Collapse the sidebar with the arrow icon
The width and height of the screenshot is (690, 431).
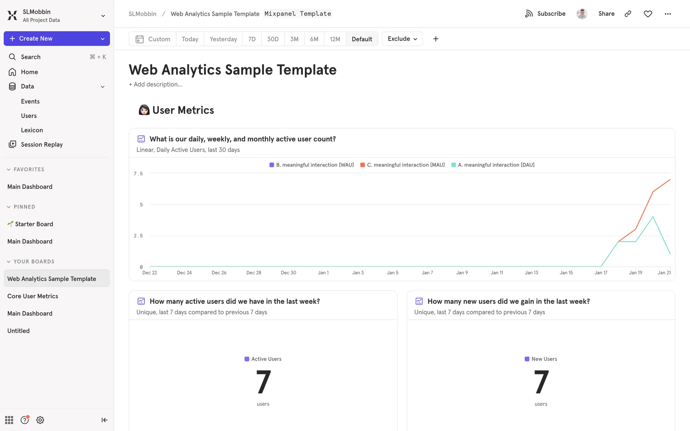pyautogui.click(x=104, y=420)
